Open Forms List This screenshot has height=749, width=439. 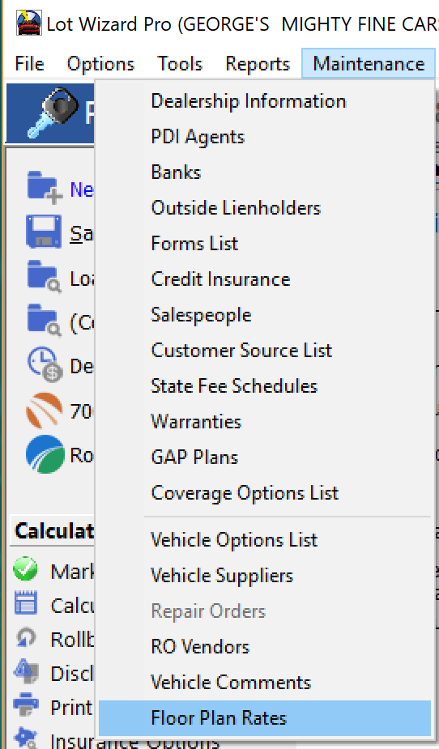click(x=265, y=244)
